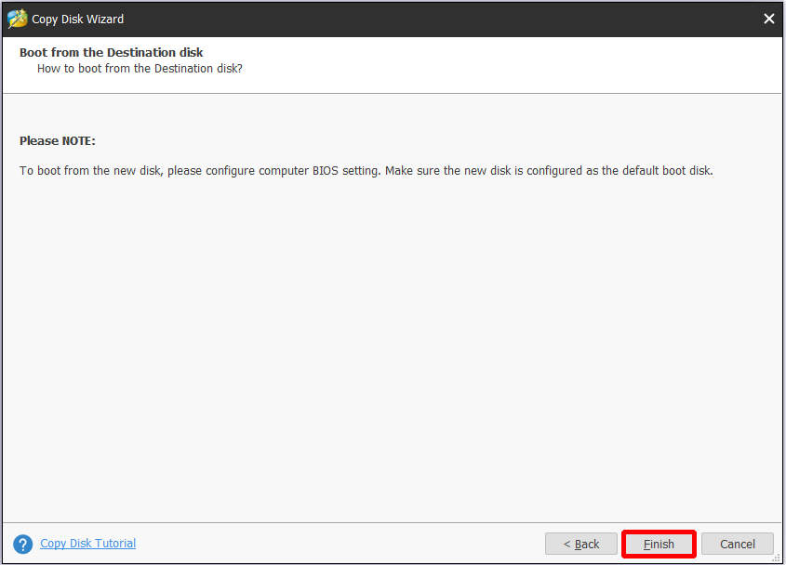
Task: Click the resize grip in window corner
Action: click(x=776, y=558)
